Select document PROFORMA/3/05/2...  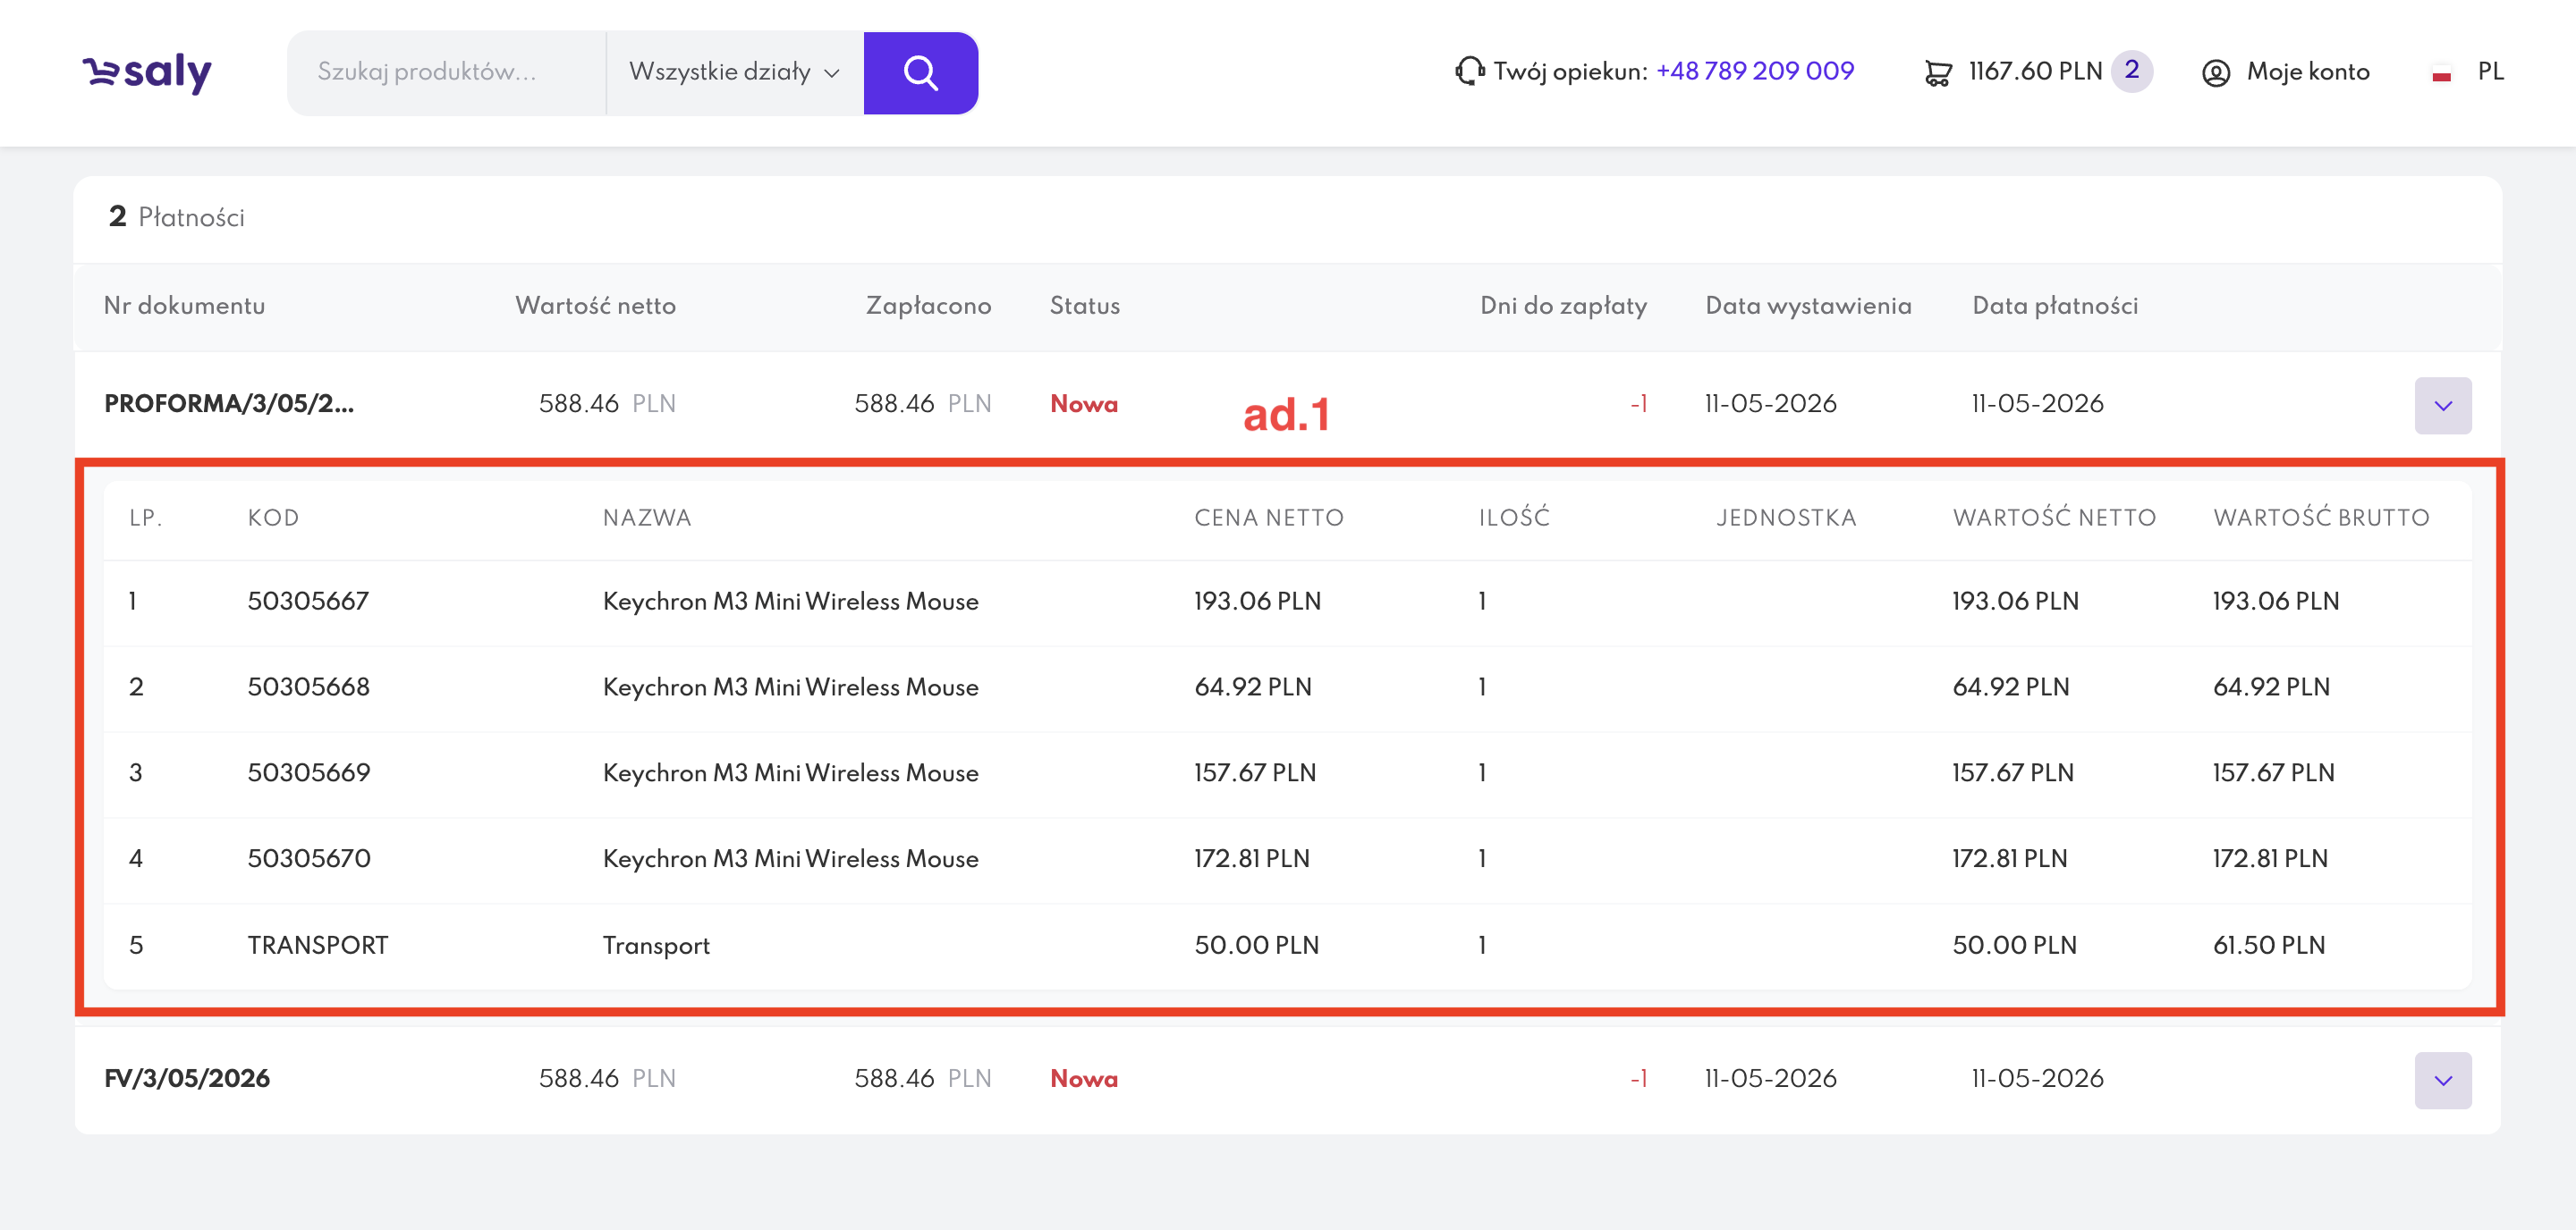(229, 404)
